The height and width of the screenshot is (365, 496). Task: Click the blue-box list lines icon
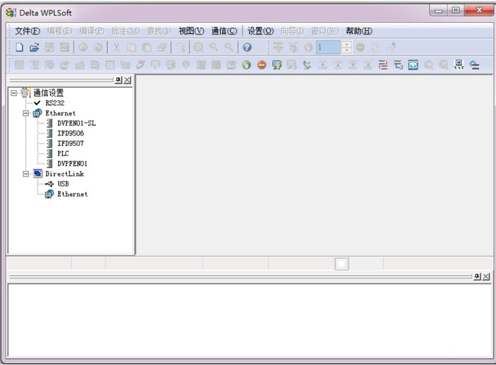(x=398, y=65)
